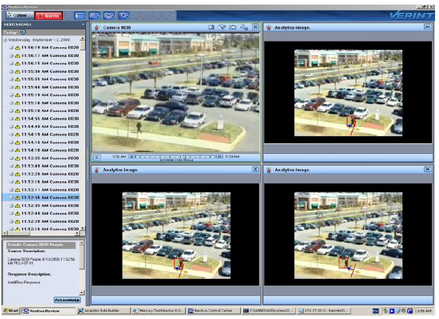The height and width of the screenshot is (319, 439).
Task: Select alarm 11:54:16 AM Camera 0030
Action: point(50,142)
